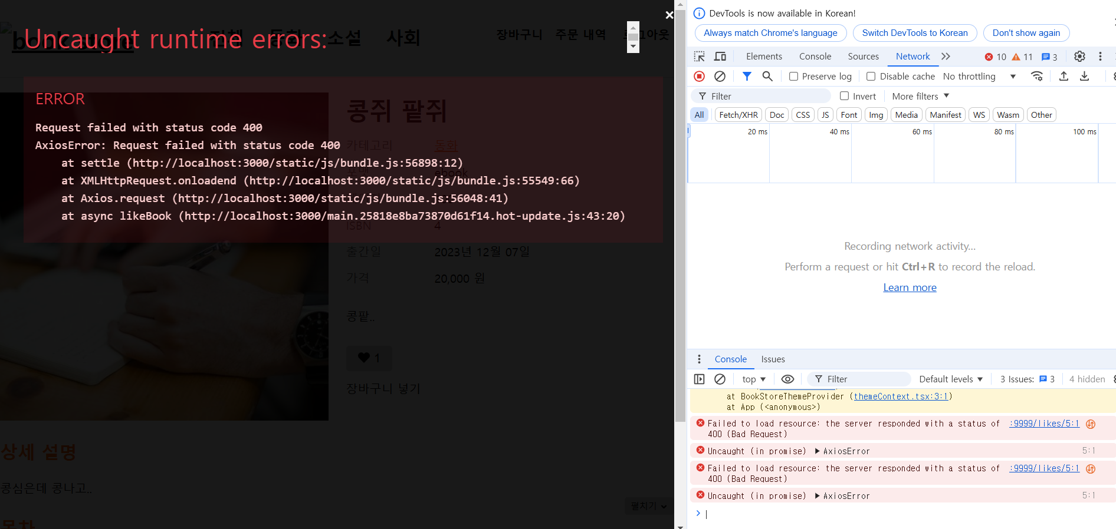Open network conditions wifi icon

pyautogui.click(x=1037, y=76)
